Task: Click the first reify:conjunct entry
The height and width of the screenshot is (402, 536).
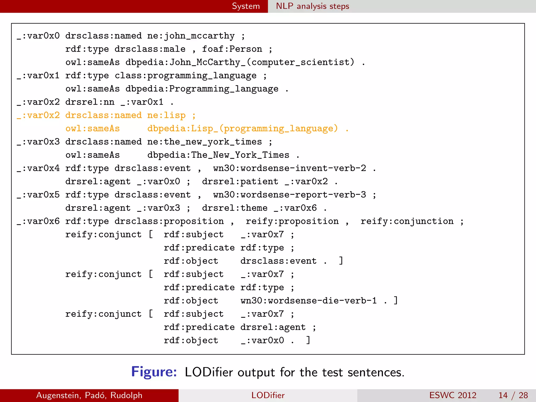Action: 103,234
